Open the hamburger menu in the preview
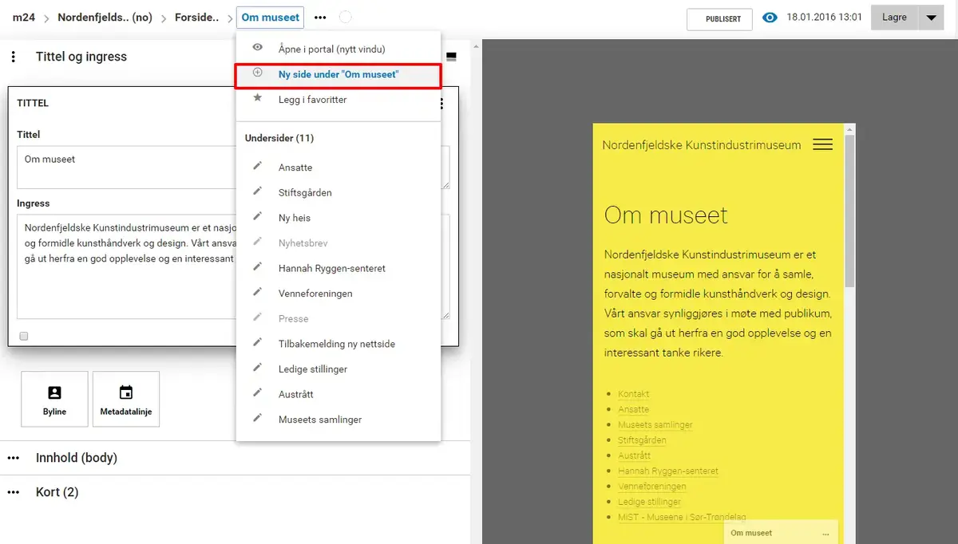The width and height of the screenshot is (958, 544). [822, 144]
